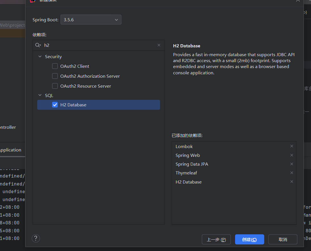
Task: Uncheck H2 Database under SQL
Action: 55,105
